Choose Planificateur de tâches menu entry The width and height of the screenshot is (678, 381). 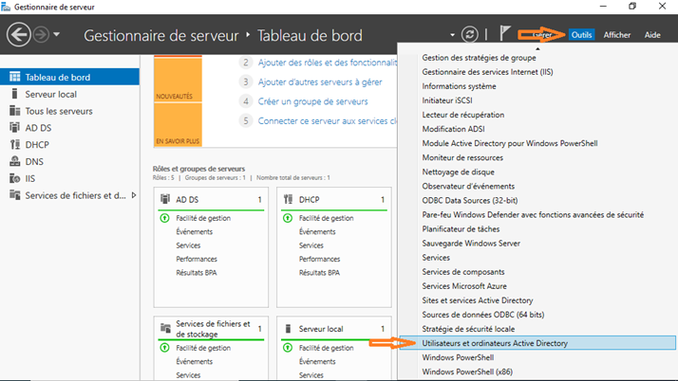pyautogui.click(x=461, y=228)
